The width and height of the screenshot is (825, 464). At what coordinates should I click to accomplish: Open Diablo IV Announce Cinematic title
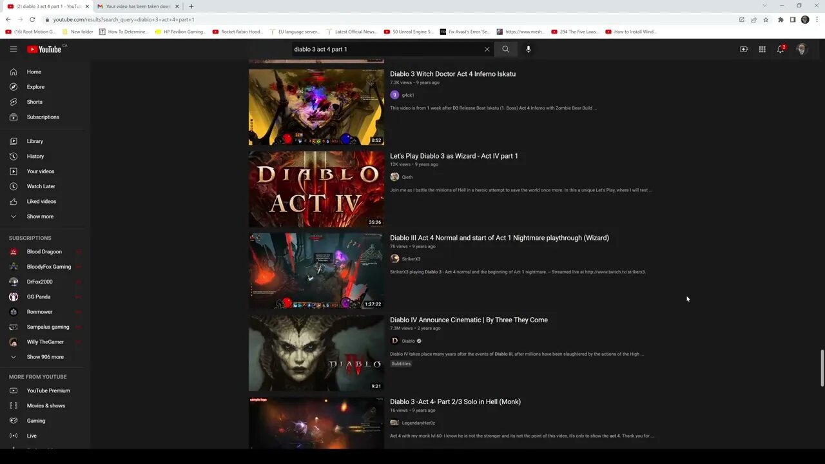point(469,320)
